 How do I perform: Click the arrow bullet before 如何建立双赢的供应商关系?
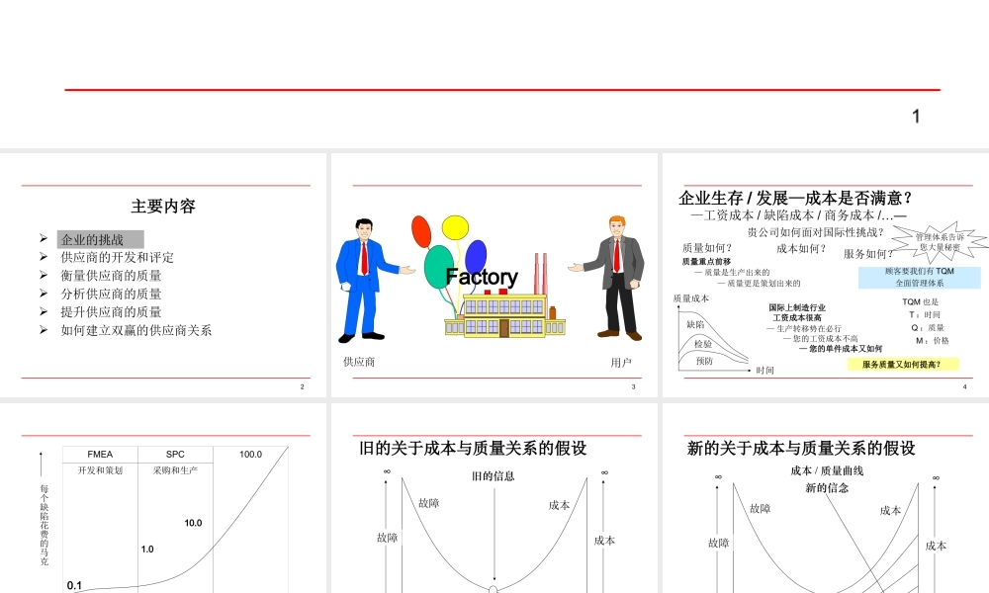(42, 327)
